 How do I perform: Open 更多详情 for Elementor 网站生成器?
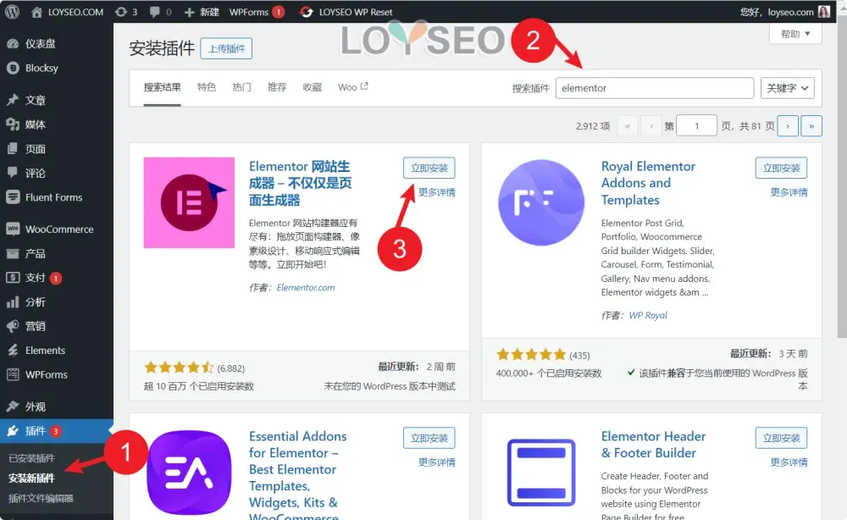coord(437,192)
